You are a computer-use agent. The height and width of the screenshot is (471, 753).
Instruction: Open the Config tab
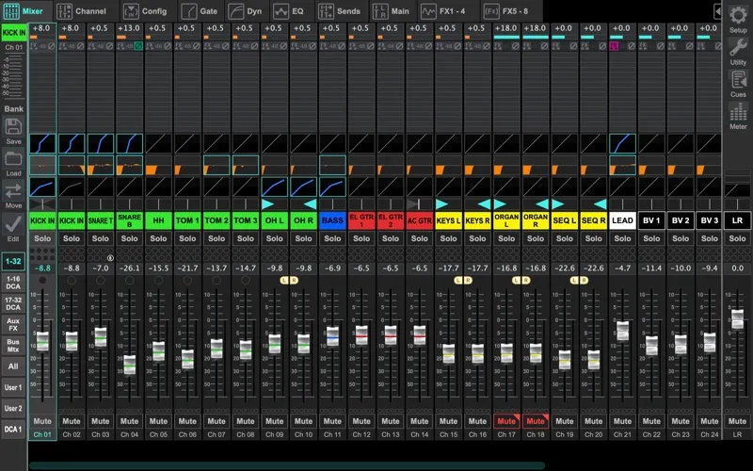[x=145, y=10]
